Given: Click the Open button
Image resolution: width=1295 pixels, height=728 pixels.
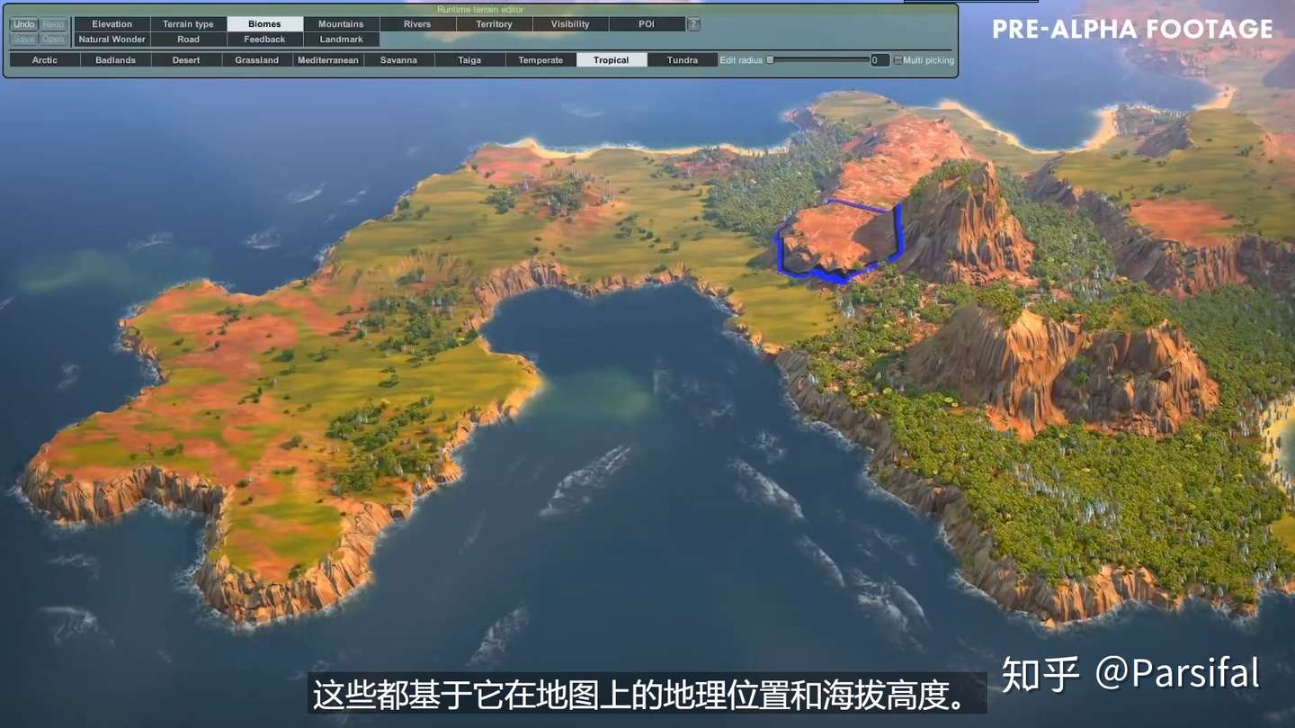Looking at the screenshot, I should coord(53,39).
